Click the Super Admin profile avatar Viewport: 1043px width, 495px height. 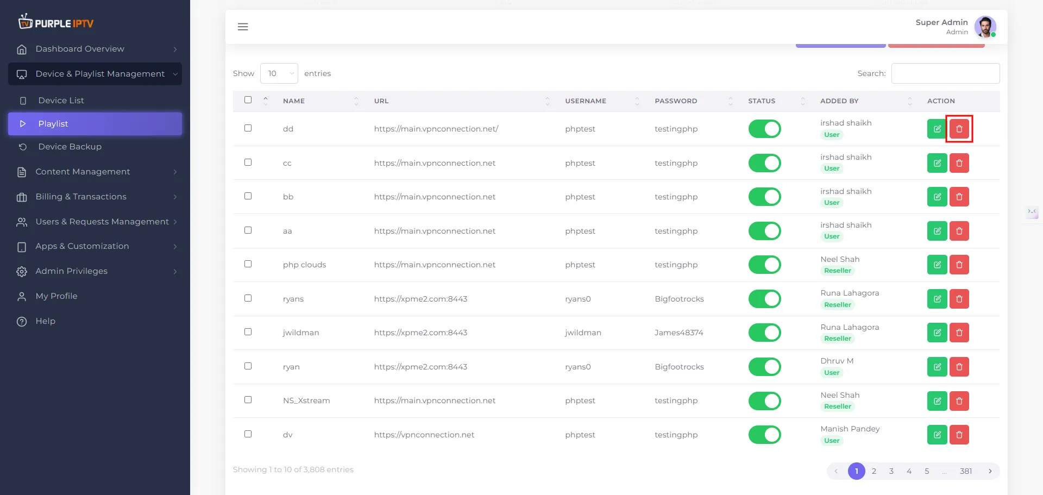click(985, 27)
